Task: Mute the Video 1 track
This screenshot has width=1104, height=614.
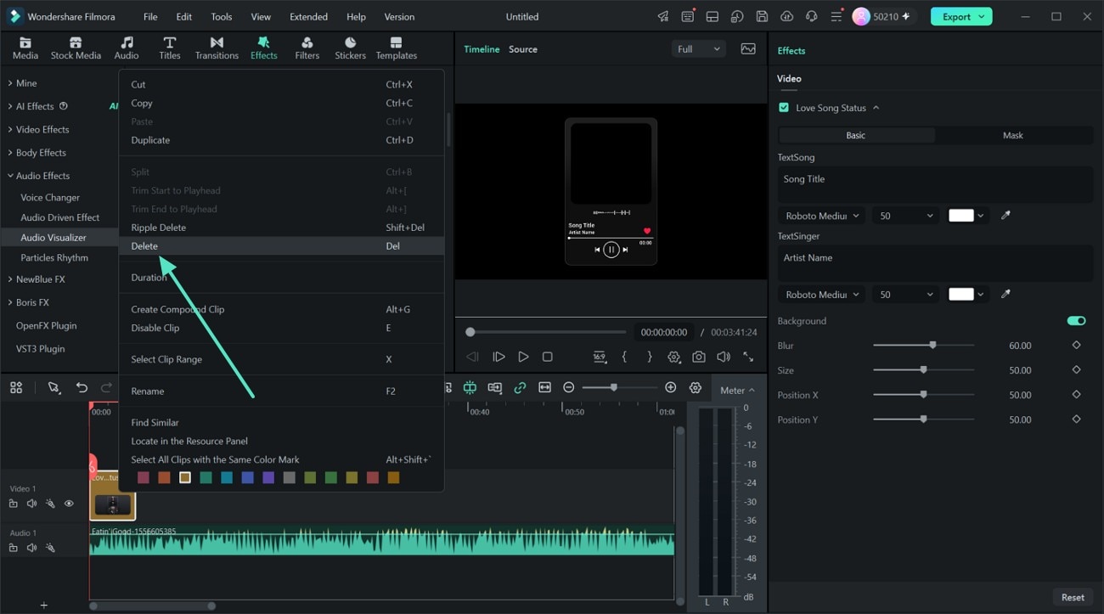Action: tap(31, 504)
